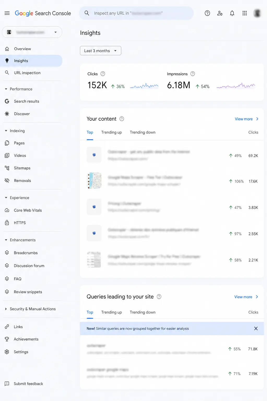The width and height of the screenshot is (267, 401).
Task: Click the Search results Google G icon
Action: pyautogui.click(x=7, y=101)
